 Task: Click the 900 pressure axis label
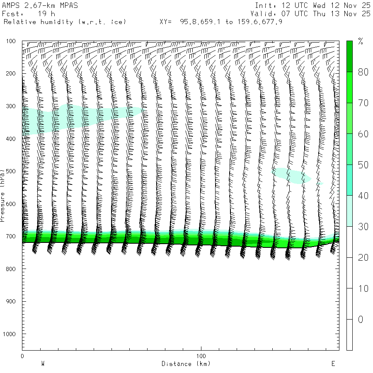11,301
